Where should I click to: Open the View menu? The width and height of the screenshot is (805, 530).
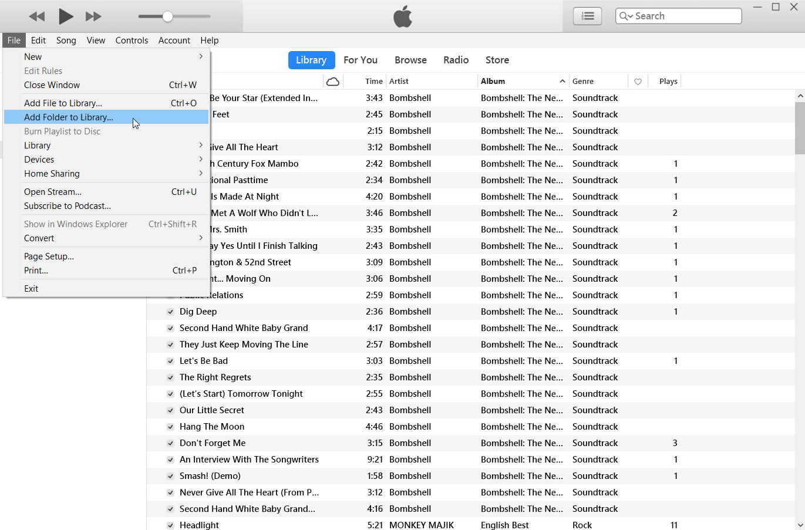click(x=96, y=40)
